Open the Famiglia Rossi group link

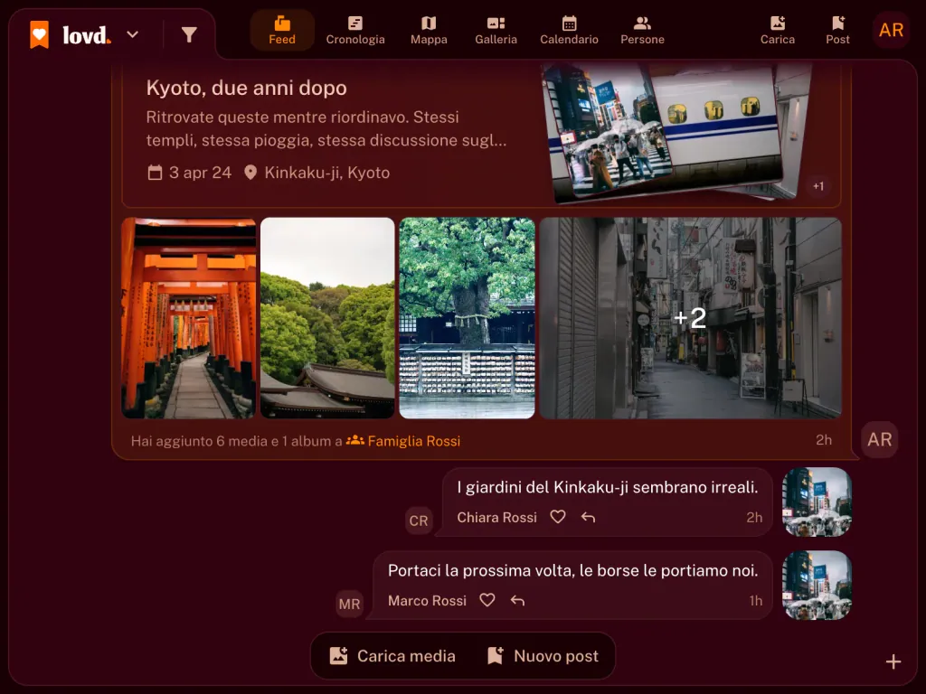413,441
